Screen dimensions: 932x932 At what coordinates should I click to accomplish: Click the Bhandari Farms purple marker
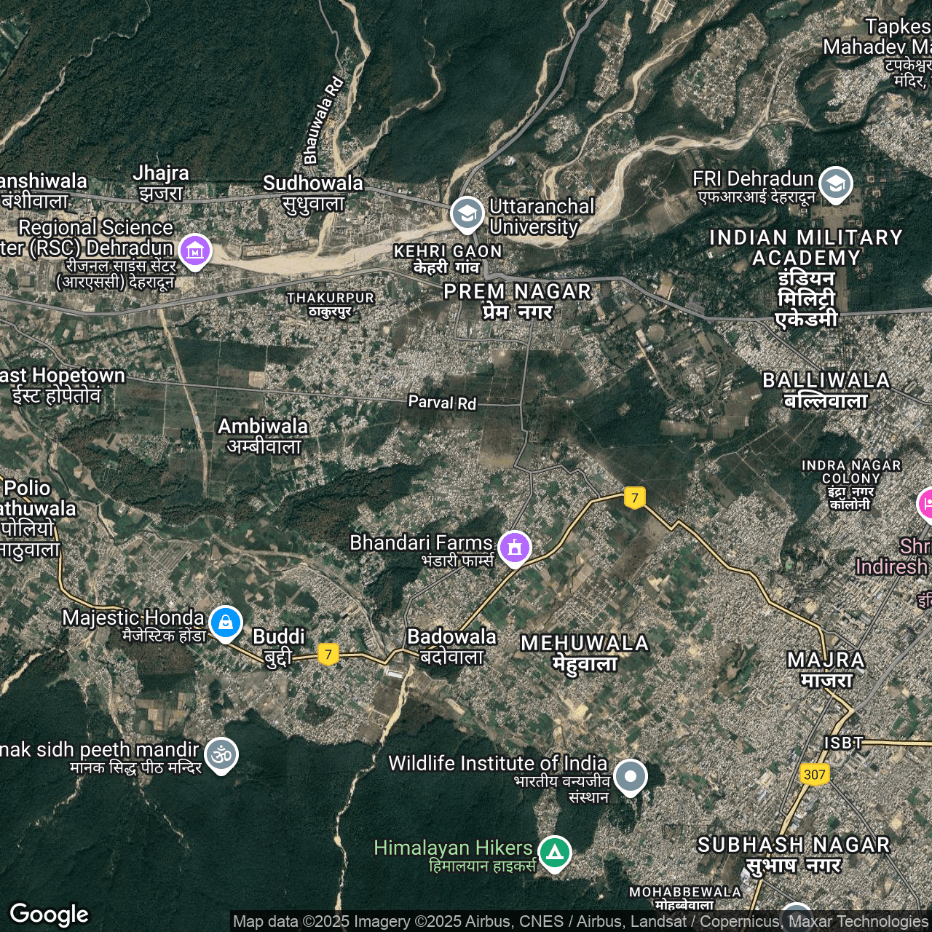pyautogui.click(x=515, y=547)
